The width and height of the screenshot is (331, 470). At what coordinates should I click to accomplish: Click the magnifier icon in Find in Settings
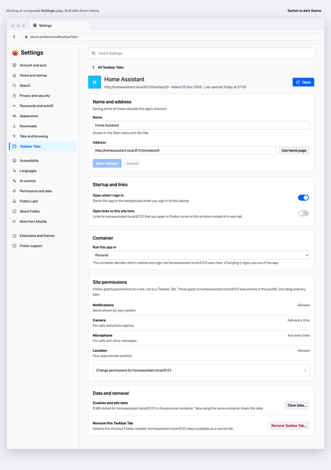tap(94, 53)
